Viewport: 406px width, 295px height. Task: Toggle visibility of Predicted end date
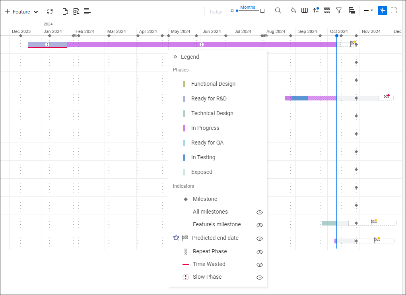[259, 238]
